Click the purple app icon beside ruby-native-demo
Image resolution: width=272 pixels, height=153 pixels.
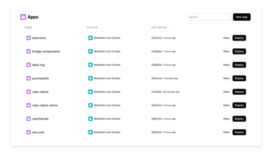[28, 105]
